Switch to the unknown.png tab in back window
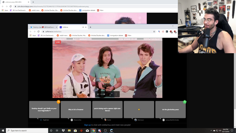Viewport: 236px width, 133px height. 15,2
